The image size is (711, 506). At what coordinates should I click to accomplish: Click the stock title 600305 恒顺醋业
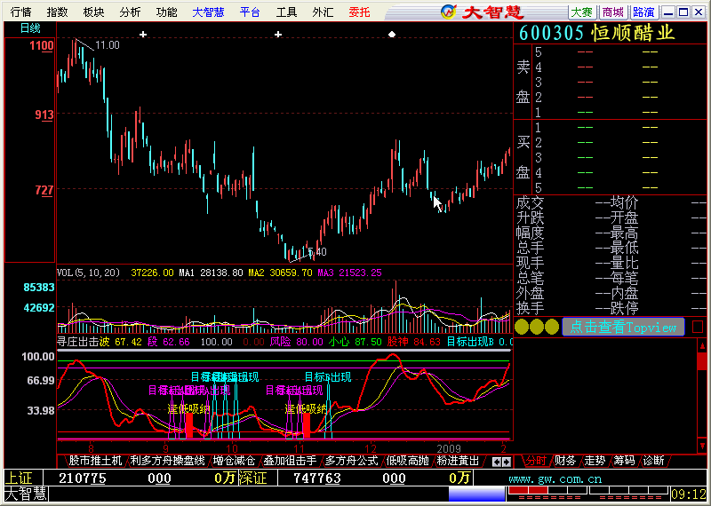pyautogui.click(x=596, y=33)
